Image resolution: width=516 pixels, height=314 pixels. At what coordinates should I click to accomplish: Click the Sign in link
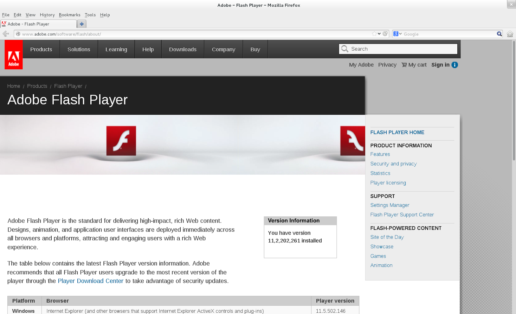[440, 65]
